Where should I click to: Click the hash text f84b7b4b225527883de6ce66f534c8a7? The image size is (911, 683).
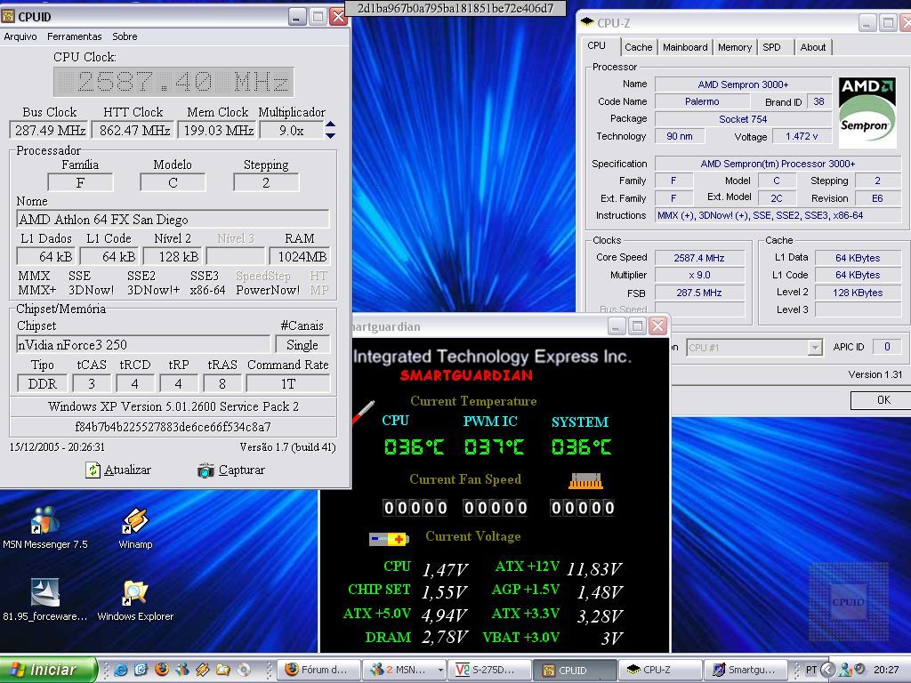point(173,427)
